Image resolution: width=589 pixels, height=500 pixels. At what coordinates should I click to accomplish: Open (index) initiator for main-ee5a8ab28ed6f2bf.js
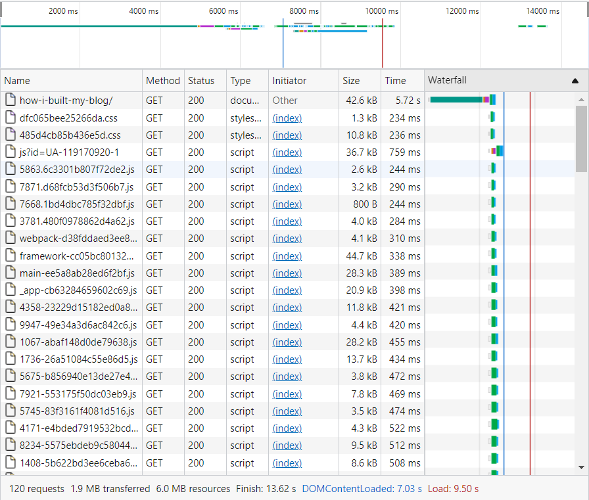coord(287,273)
